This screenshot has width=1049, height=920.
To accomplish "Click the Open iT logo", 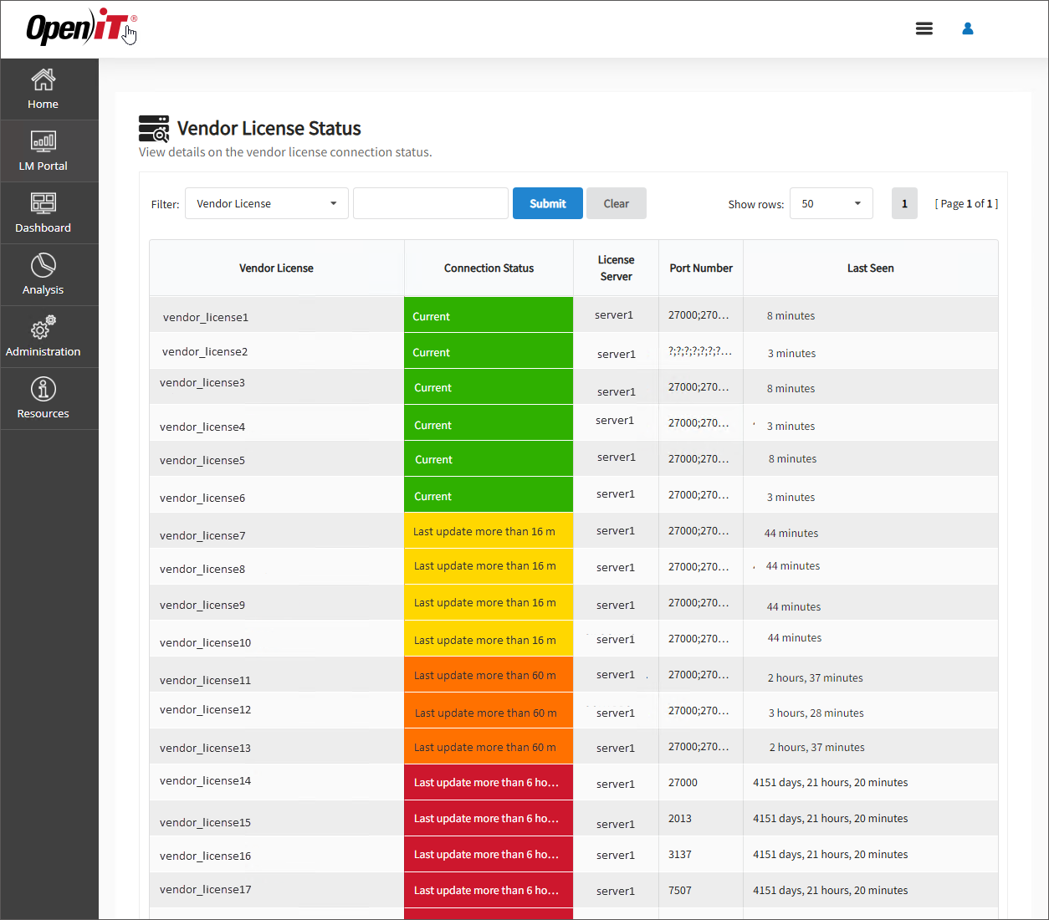I will (79, 28).
